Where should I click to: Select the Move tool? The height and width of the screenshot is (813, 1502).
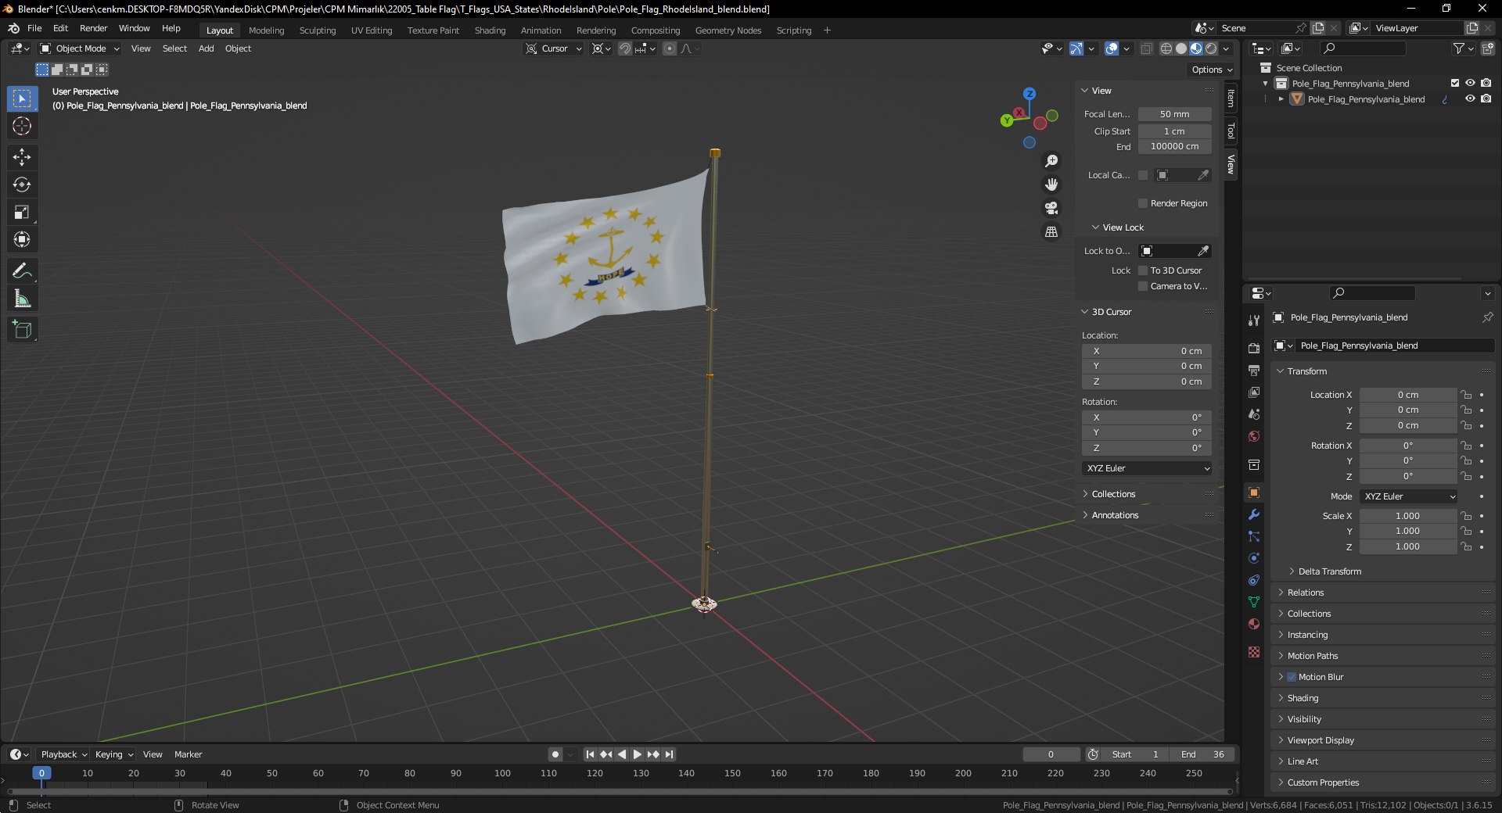[x=22, y=157]
